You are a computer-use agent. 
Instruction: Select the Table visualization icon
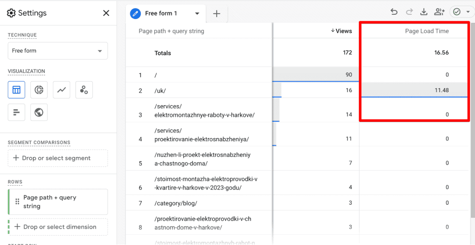click(x=16, y=90)
